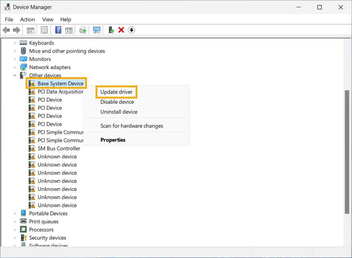Expand the Processors node

(x=15, y=229)
